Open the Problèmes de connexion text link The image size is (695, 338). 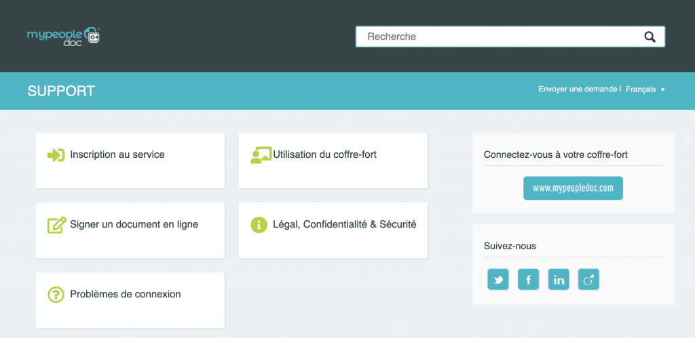point(125,294)
